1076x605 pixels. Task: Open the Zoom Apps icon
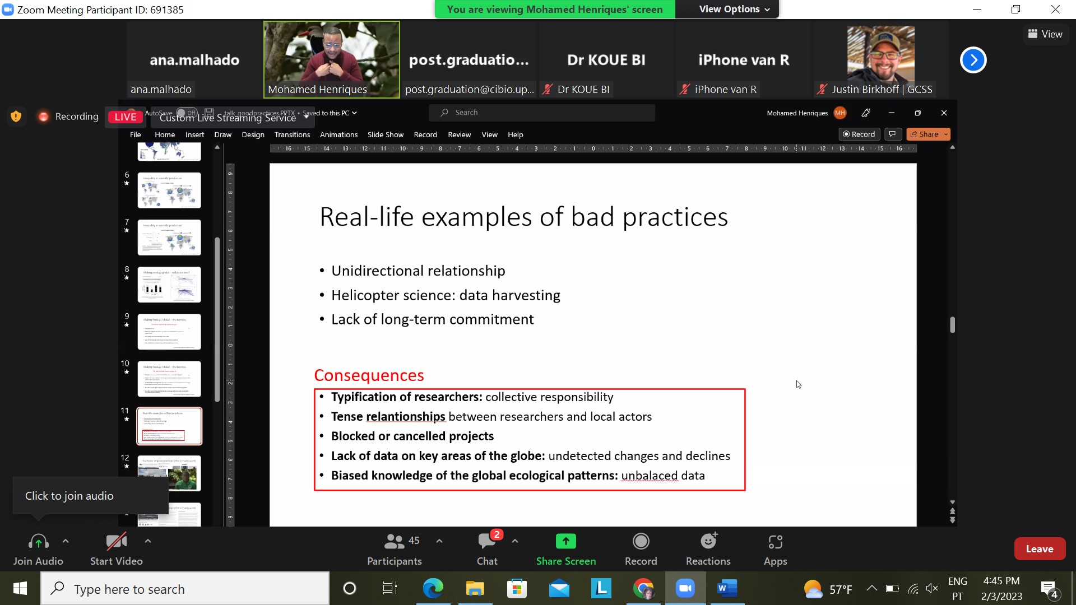[x=776, y=542]
